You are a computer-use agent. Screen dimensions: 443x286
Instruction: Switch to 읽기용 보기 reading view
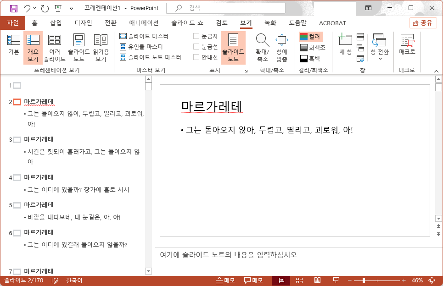[x=101, y=47]
